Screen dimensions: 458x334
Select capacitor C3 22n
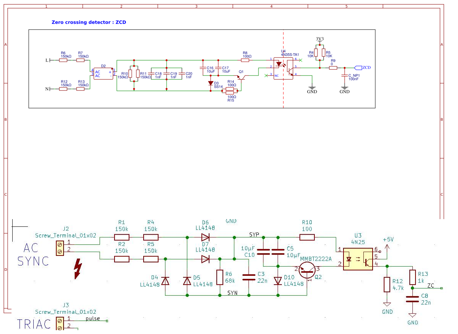[x=249, y=277]
